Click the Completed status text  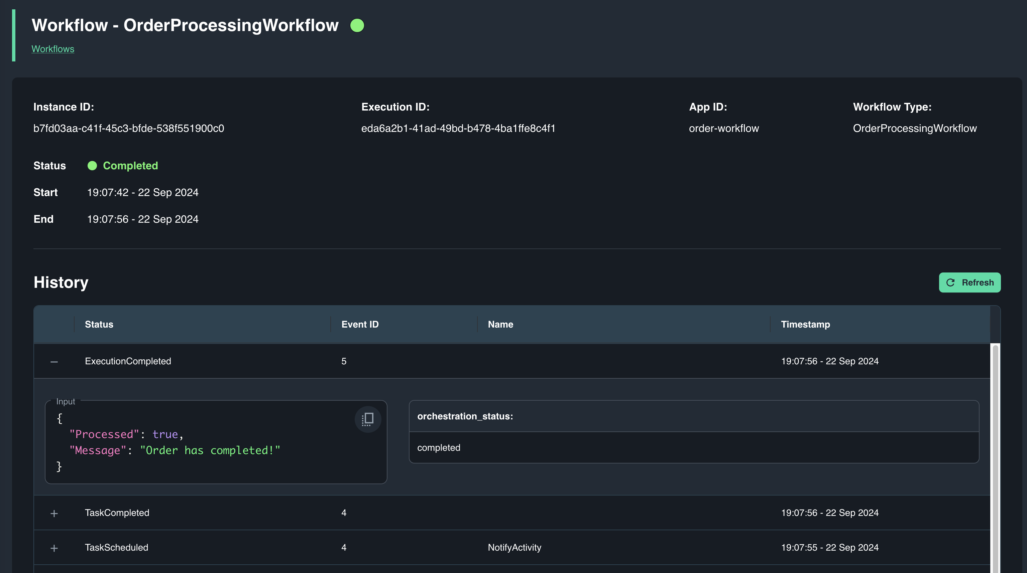tap(130, 166)
